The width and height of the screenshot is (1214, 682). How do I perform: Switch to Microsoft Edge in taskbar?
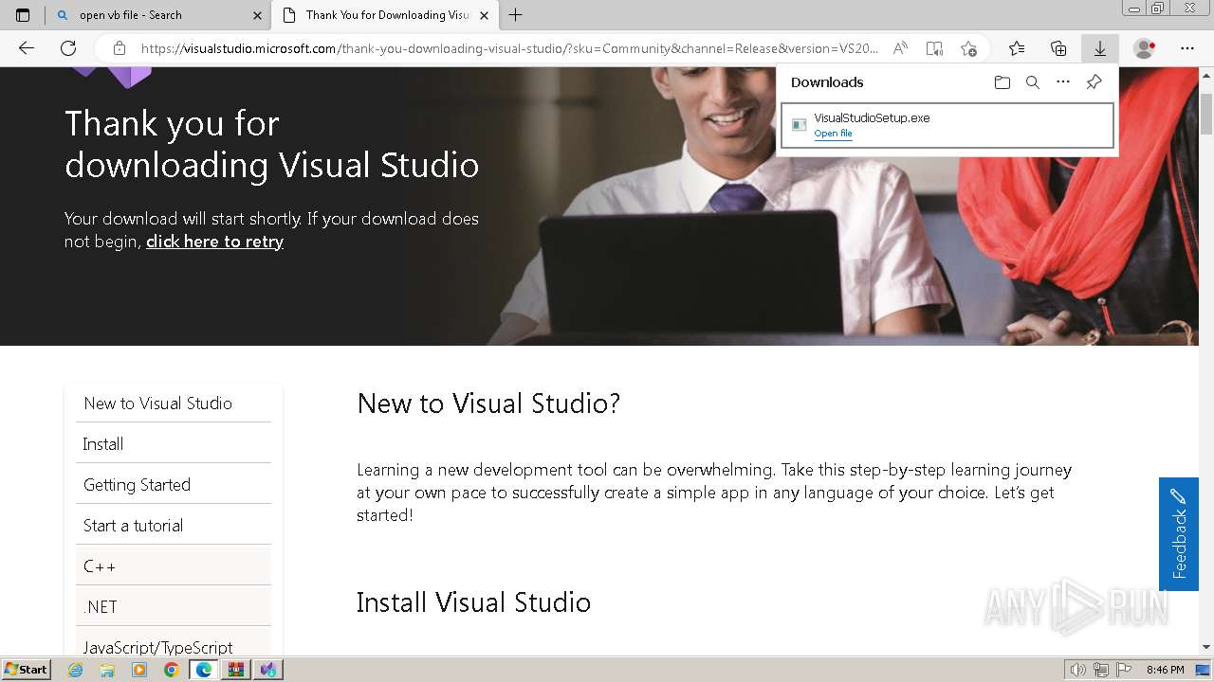point(204,670)
